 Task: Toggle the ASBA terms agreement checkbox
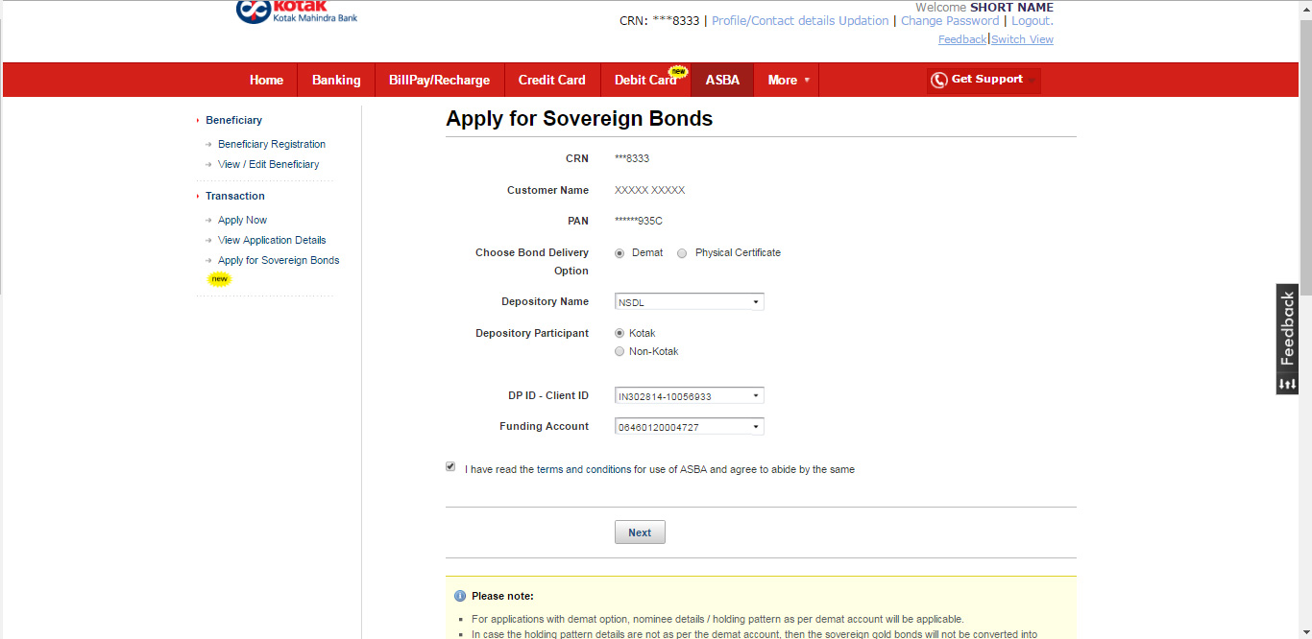point(450,467)
